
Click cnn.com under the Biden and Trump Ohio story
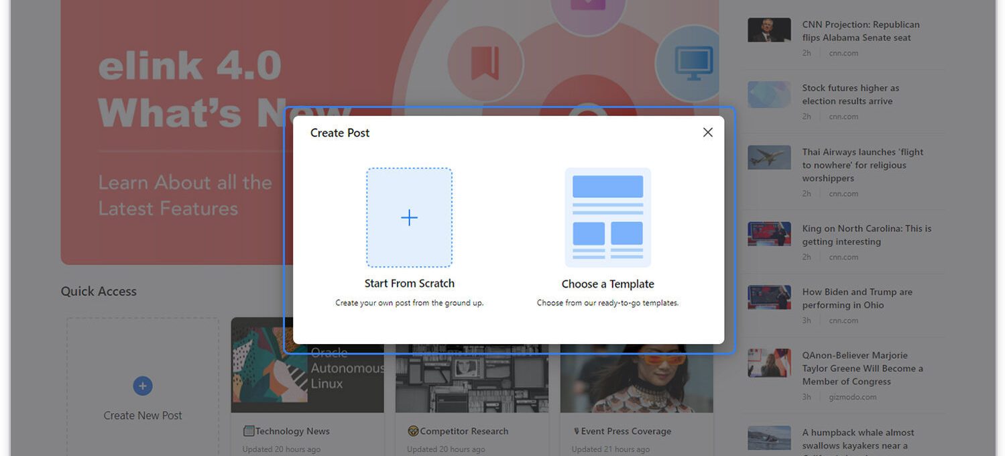tap(843, 321)
